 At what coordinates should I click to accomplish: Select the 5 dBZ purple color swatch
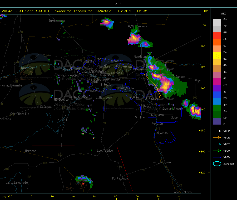pos(217,121)
